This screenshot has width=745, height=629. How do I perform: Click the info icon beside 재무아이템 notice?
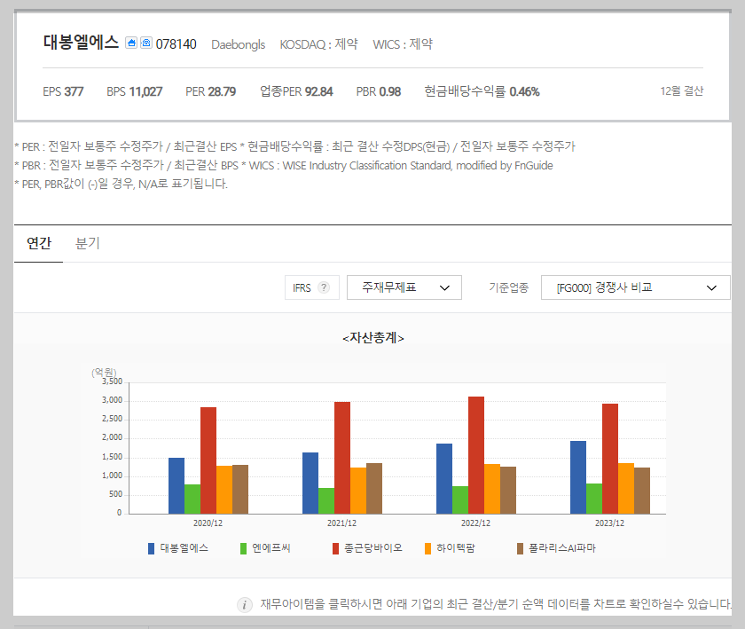[x=244, y=605]
